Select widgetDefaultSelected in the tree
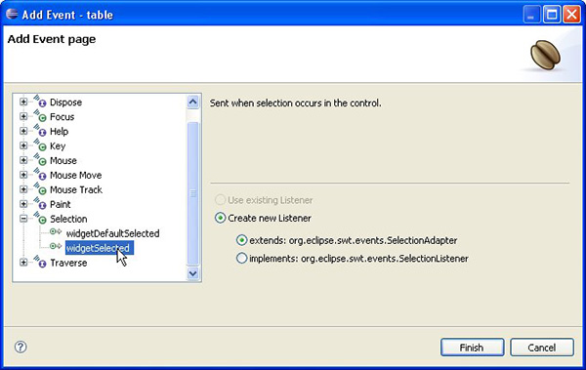This screenshot has height=370, width=586. 112,233
